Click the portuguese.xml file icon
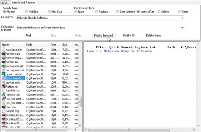Image resolution: width=201 pixels, height=132 pixels. coord(4,70)
